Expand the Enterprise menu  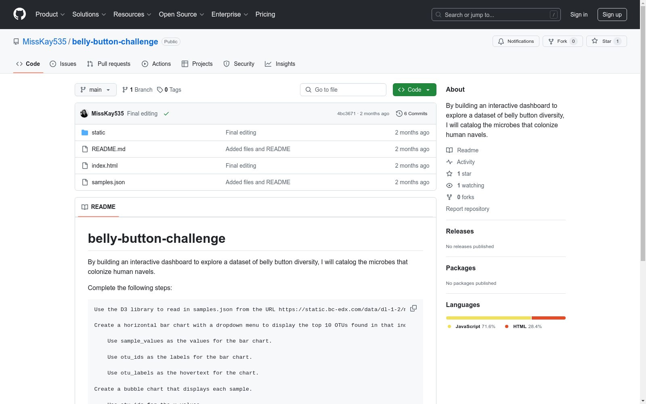(229, 14)
